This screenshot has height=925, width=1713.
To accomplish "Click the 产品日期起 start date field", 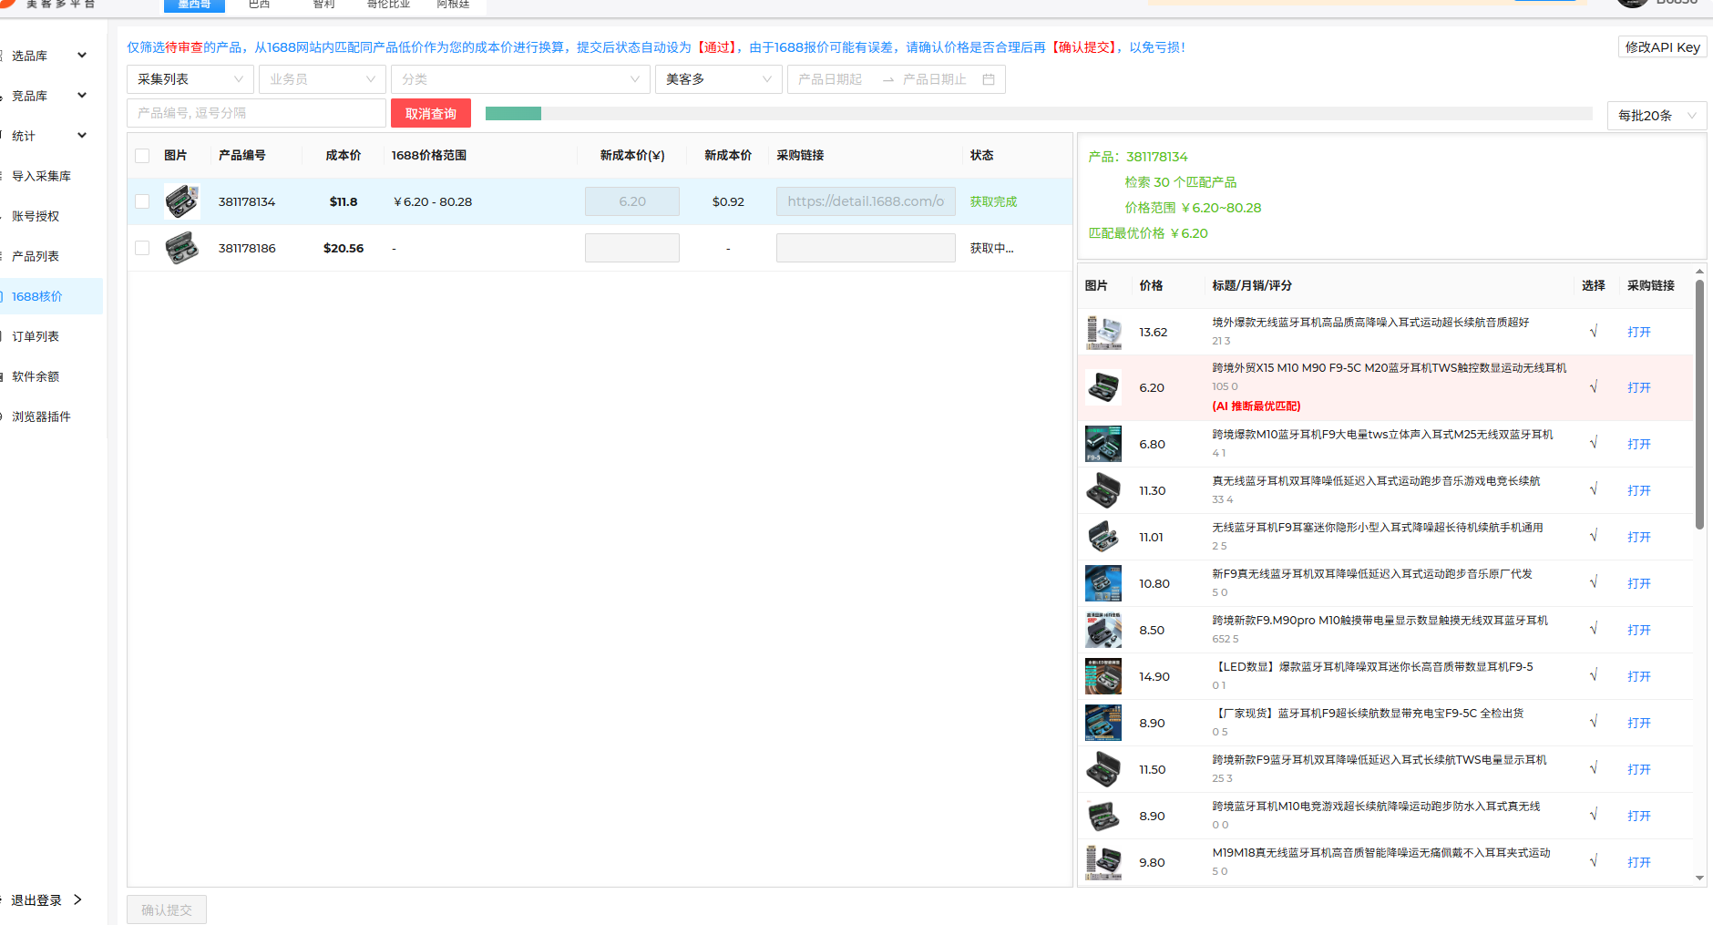I will pyautogui.click(x=831, y=79).
